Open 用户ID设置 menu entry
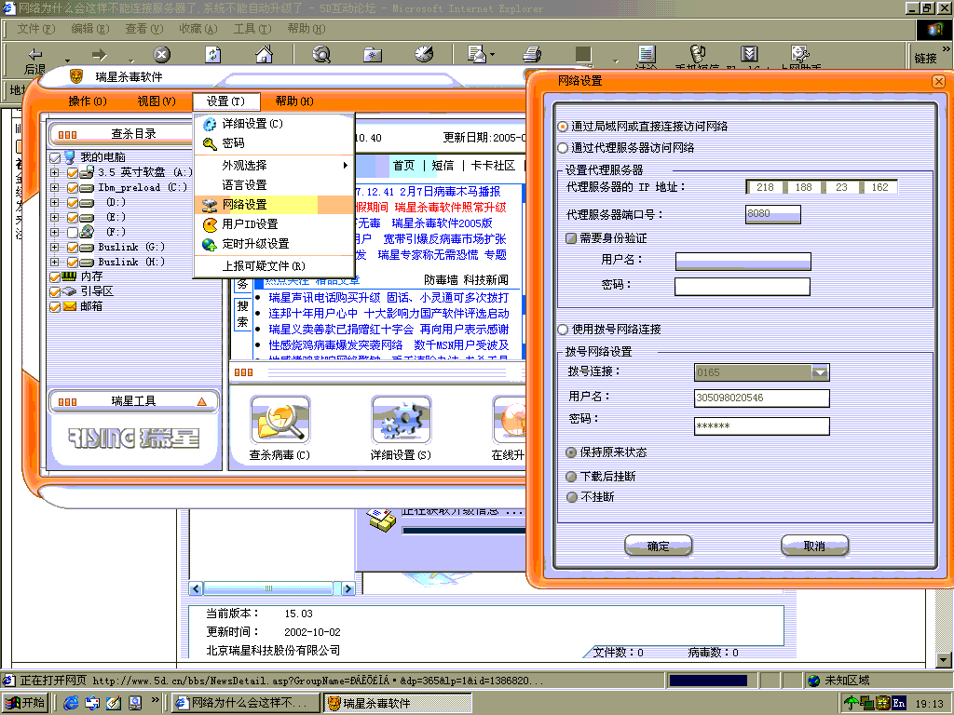954x715 pixels. pyautogui.click(x=274, y=224)
